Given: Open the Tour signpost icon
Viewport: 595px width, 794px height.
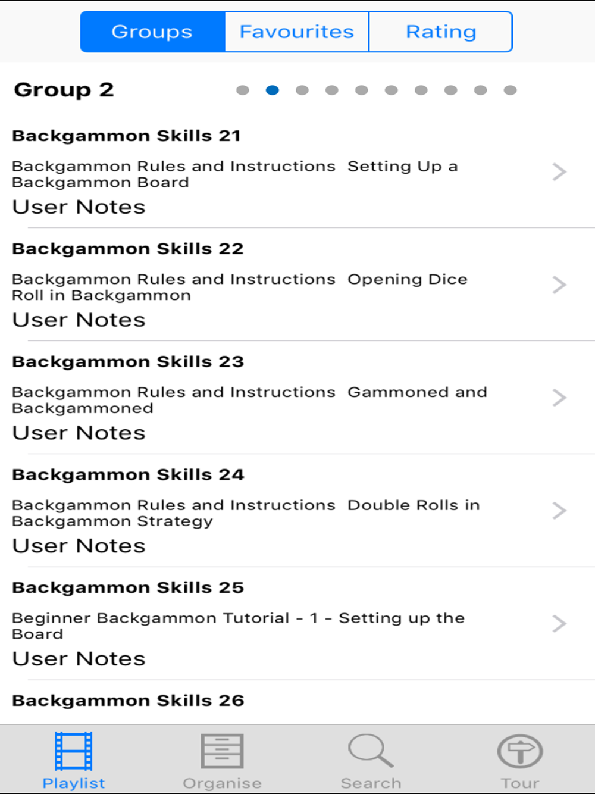Looking at the screenshot, I should tap(520, 751).
